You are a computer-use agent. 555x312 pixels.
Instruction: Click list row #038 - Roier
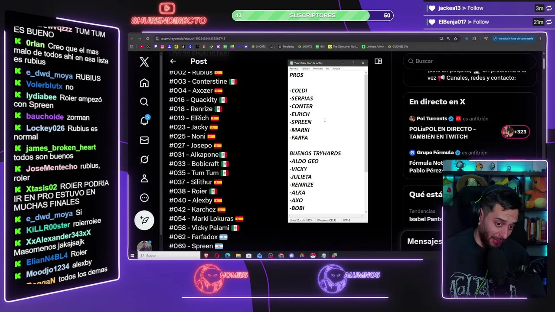click(x=193, y=191)
